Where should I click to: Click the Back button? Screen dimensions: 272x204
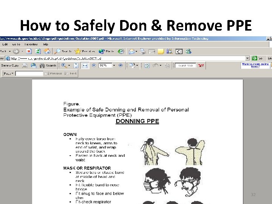click(3, 51)
